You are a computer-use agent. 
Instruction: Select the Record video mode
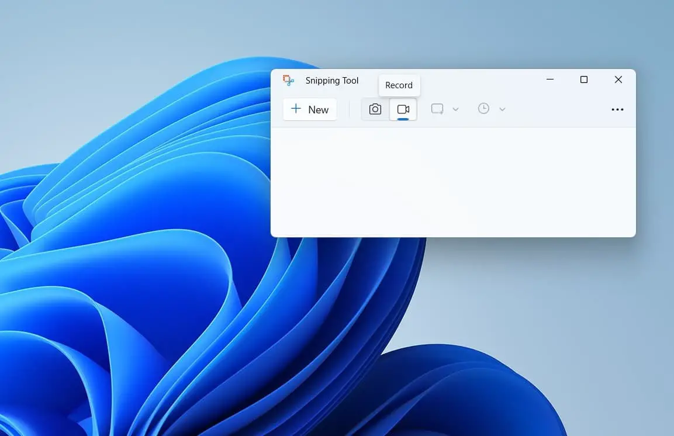coord(403,109)
